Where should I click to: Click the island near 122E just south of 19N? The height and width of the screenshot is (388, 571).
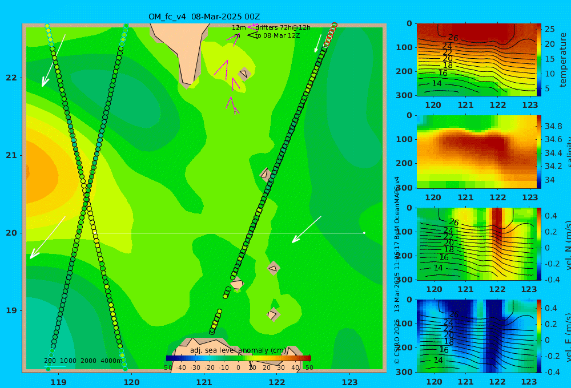tap(273, 314)
